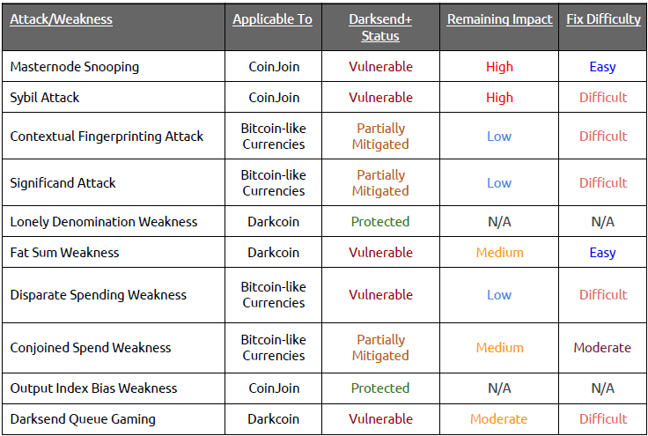Click Disparate Spending Weakness row label
The width and height of the screenshot is (648, 436).
tap(99, 295)
